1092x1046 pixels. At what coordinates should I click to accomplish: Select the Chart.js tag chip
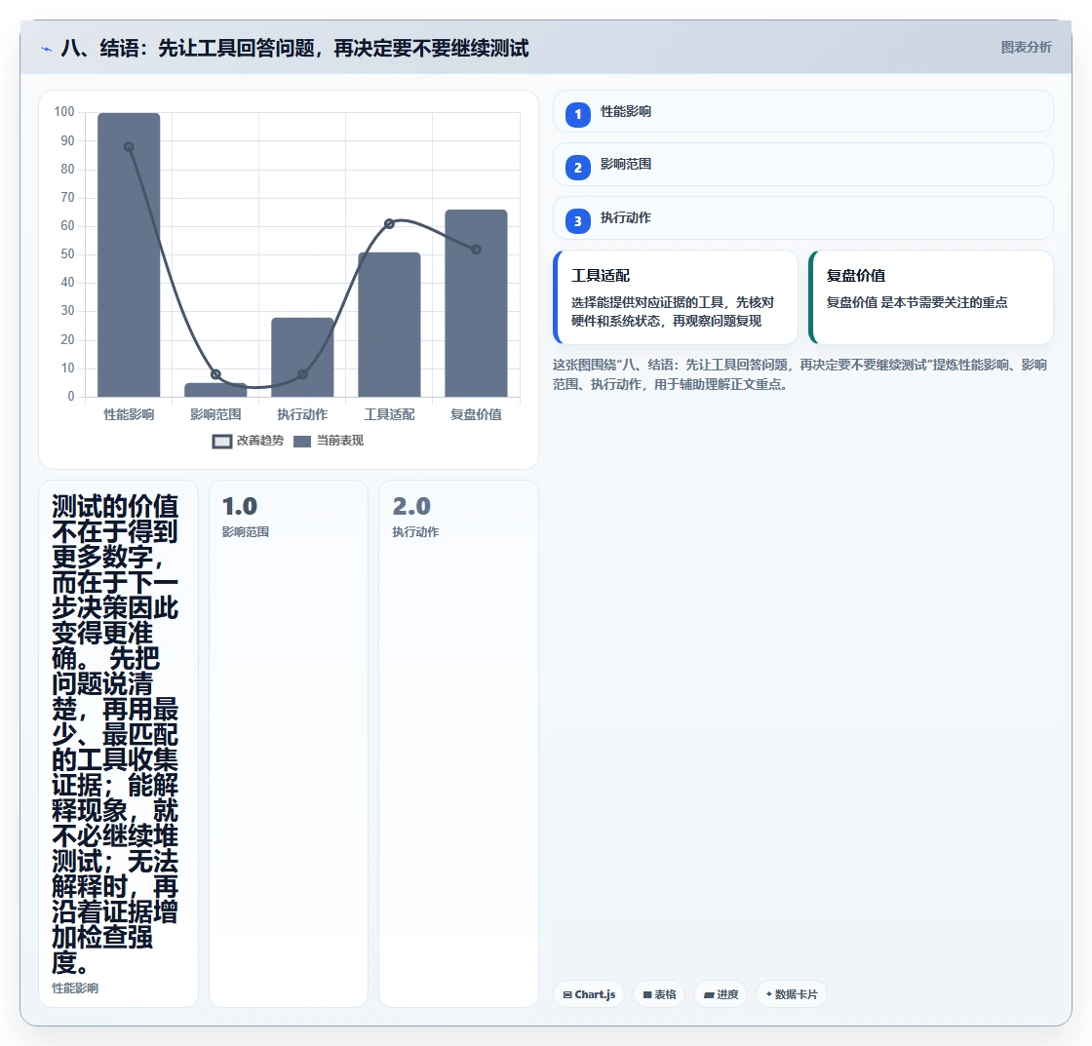(x=589, y=994)
